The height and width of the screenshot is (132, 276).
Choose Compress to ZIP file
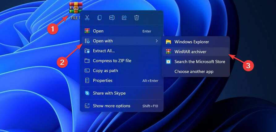tap(121, 61)
